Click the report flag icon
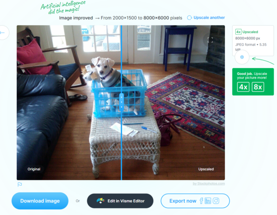The width and height of the screenshot is (277, 215). pyautogui.click(x=20, y=185)
